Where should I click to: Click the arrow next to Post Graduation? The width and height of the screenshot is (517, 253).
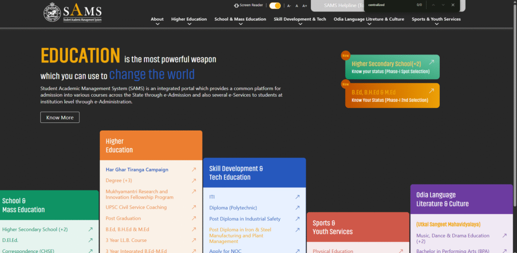click(194, 218)
